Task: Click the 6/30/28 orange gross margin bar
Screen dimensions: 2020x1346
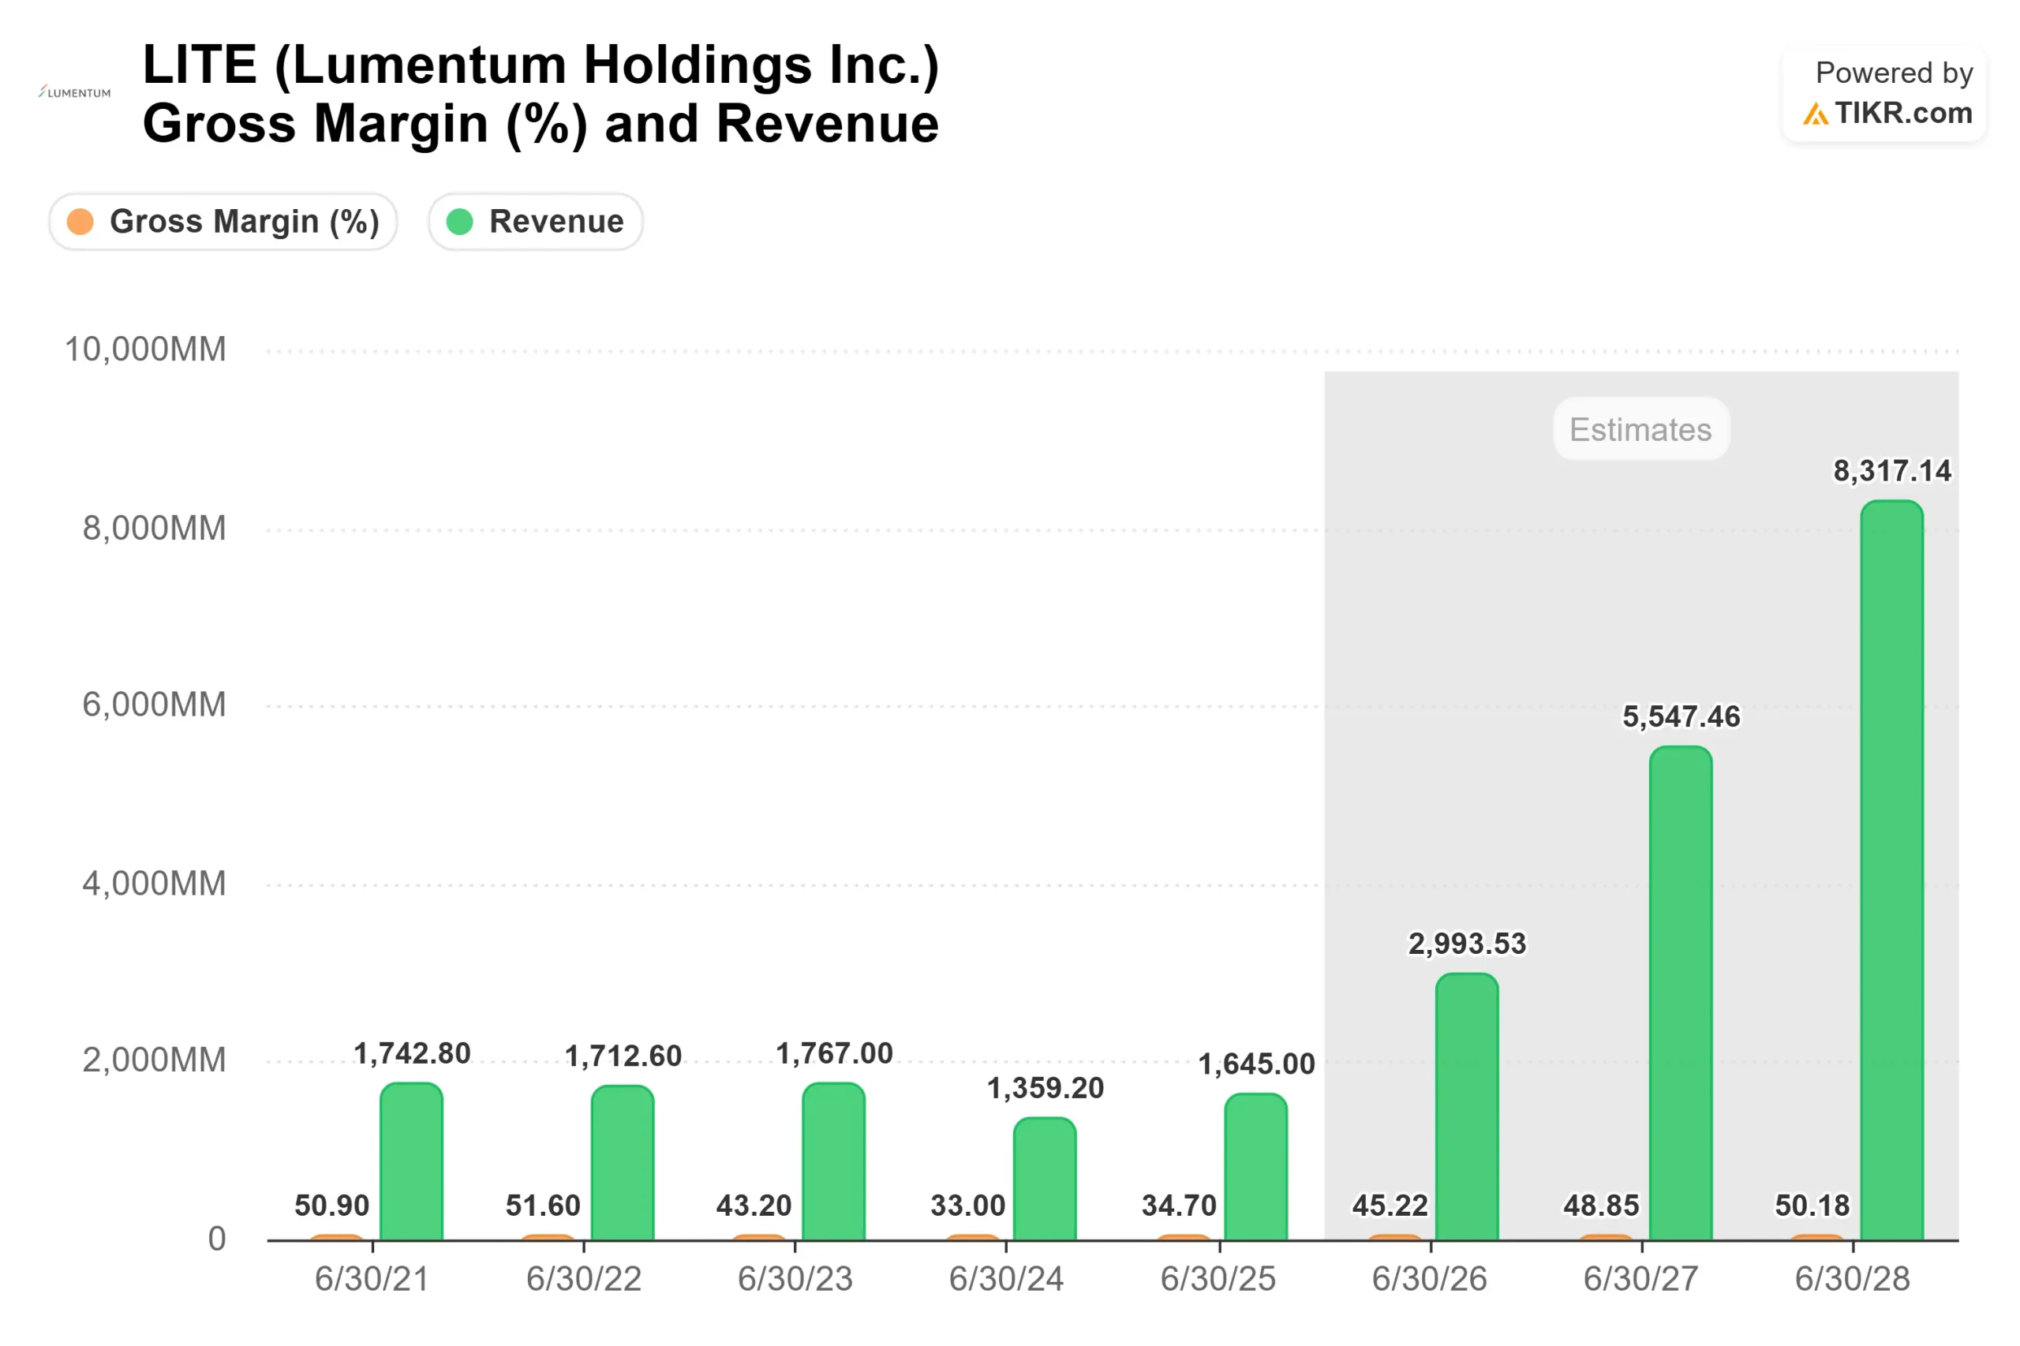Action: point(1817,1237)
